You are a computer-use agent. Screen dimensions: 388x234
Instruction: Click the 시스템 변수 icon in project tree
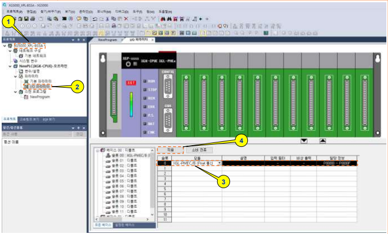(15, 61)
